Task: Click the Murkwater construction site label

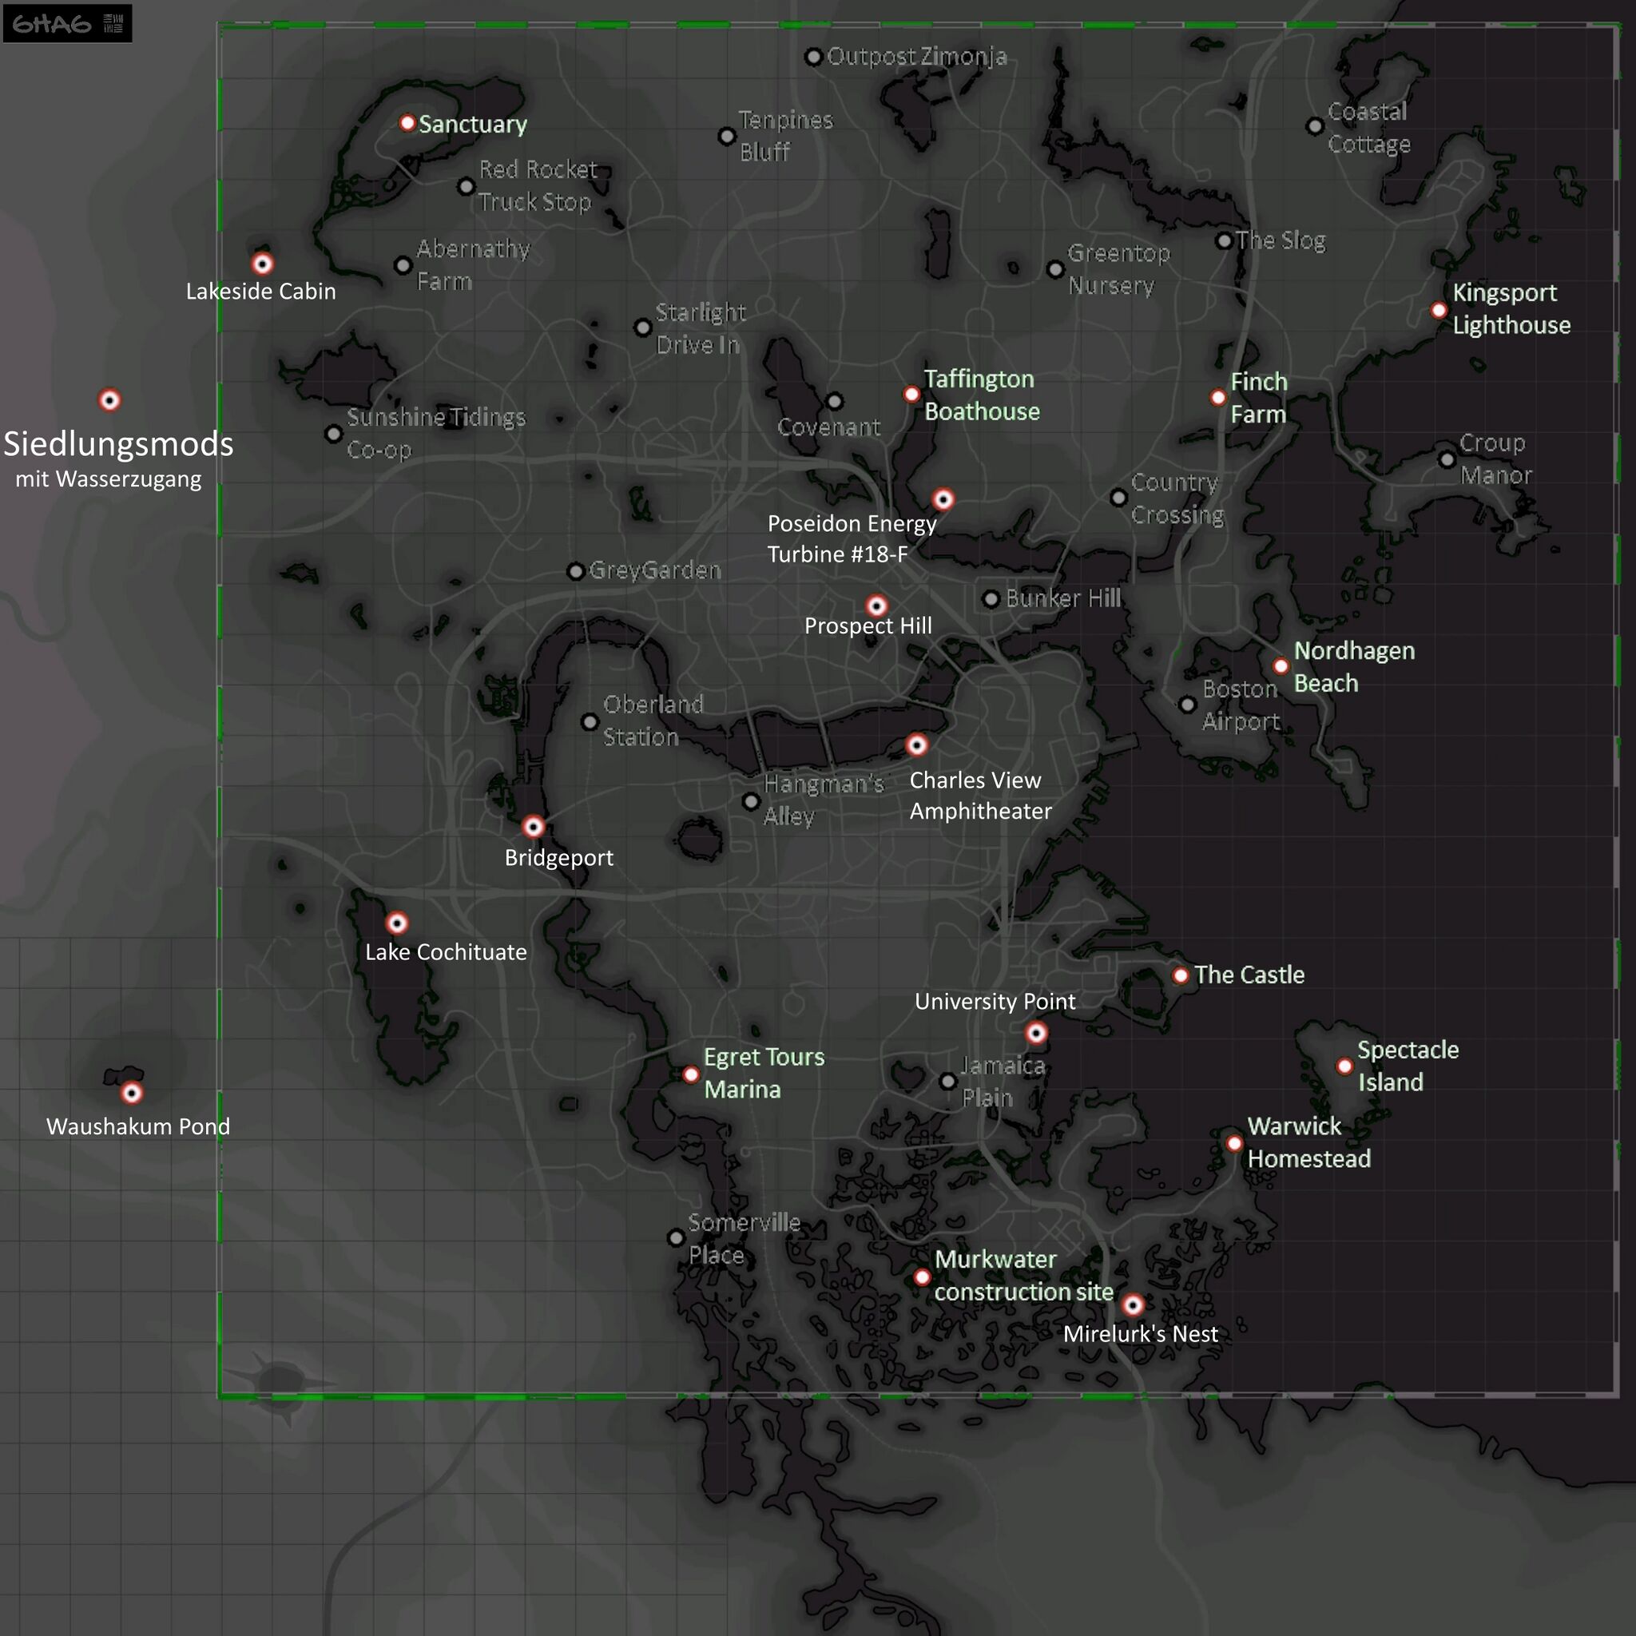Action: (1023, 1275)
